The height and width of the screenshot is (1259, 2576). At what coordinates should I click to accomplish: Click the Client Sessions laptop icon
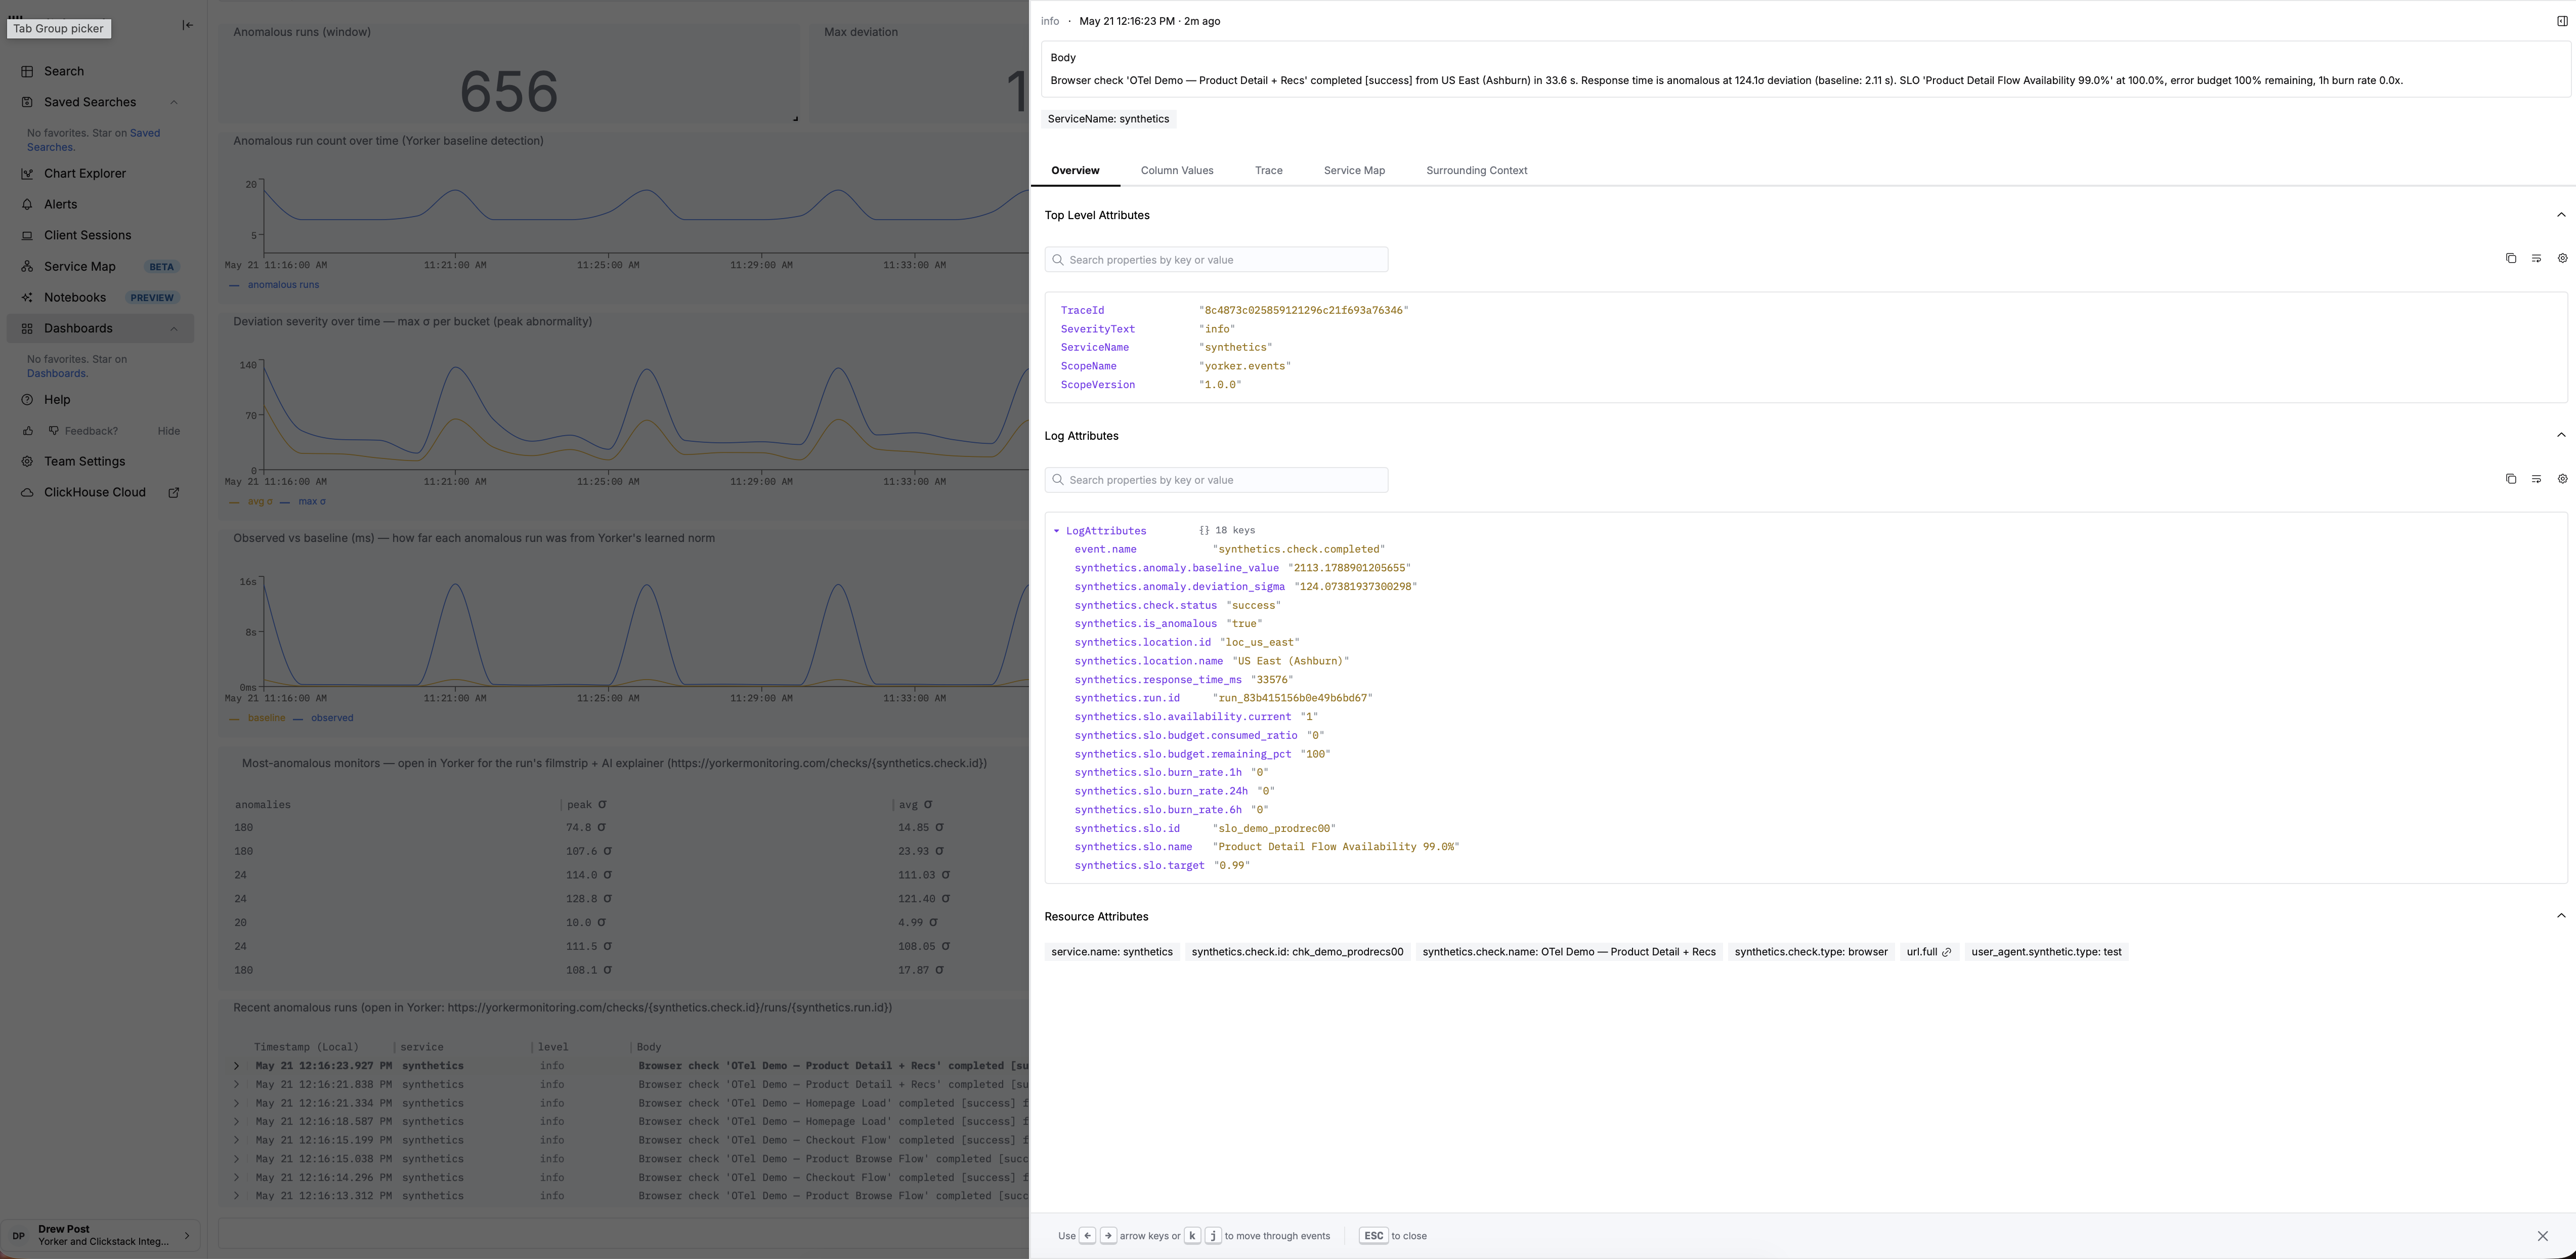[x=27, y=235]
